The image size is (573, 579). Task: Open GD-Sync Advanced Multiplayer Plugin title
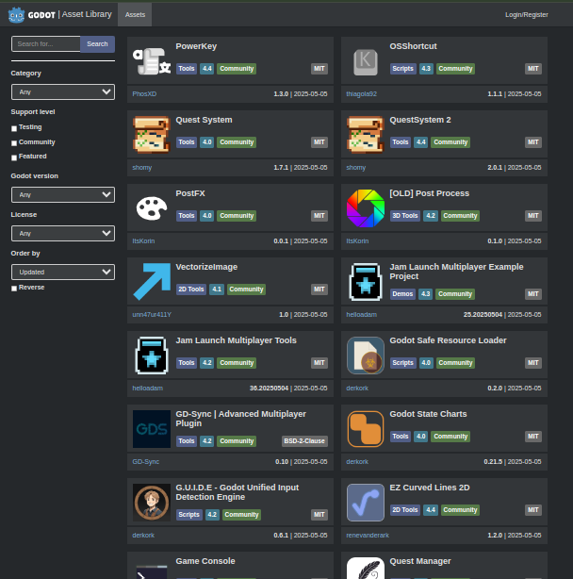click(241, 419)
